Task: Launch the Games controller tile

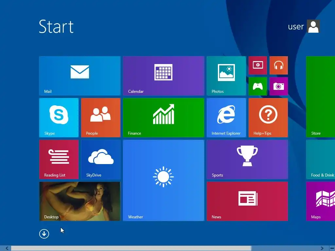Action: pos(258,86)
